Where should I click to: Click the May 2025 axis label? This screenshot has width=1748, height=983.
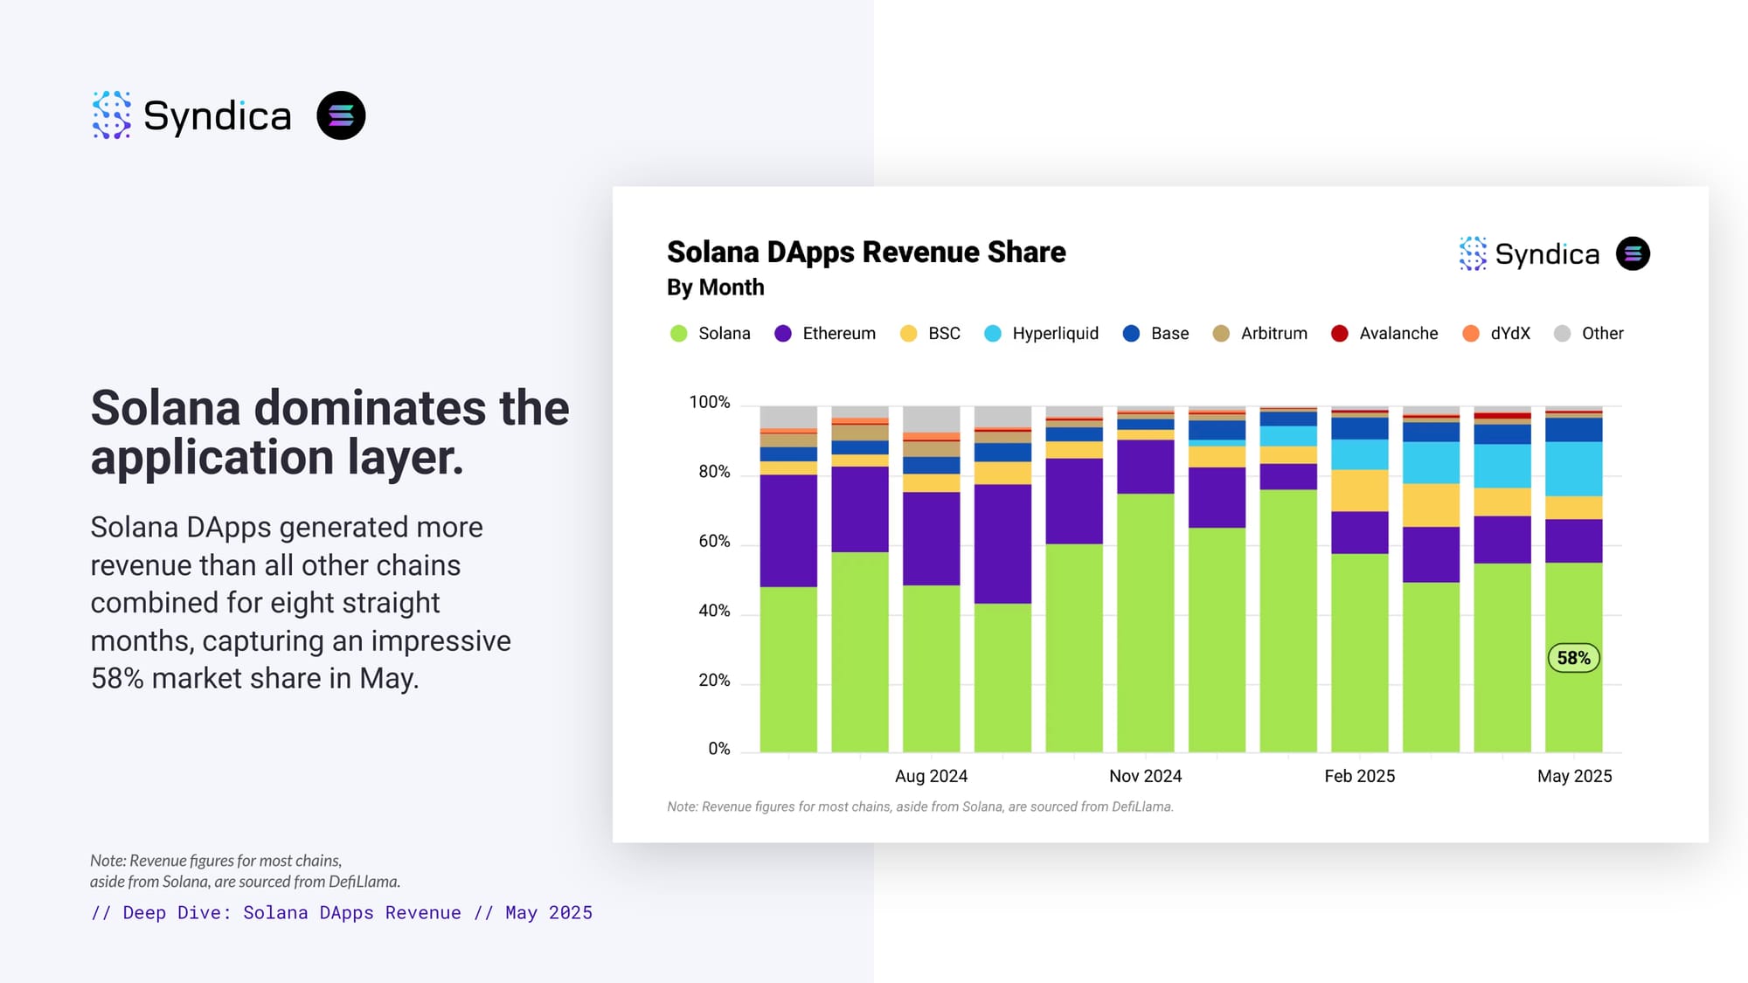click(1574, 776)
